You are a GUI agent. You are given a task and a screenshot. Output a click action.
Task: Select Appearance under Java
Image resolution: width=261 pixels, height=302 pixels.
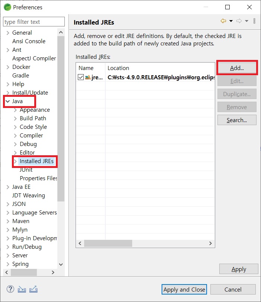point(35,110)
